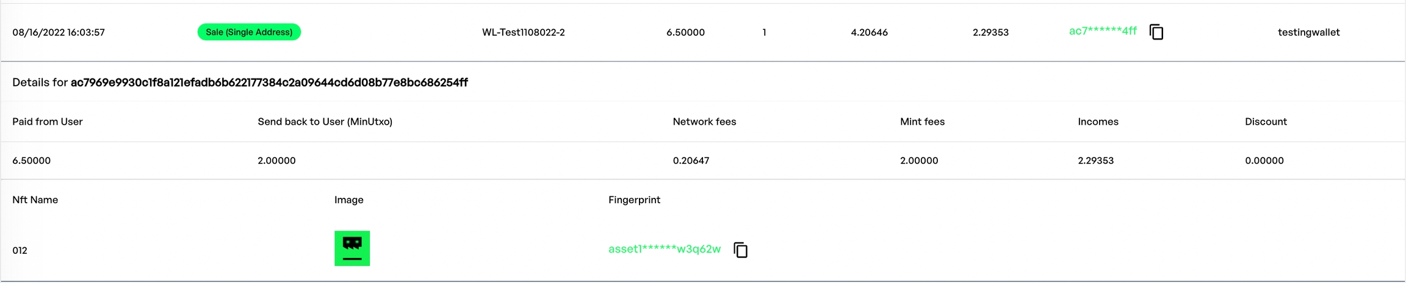Click the Network fees column header
Screen dimensions: 1406x283
coord(704,122)
